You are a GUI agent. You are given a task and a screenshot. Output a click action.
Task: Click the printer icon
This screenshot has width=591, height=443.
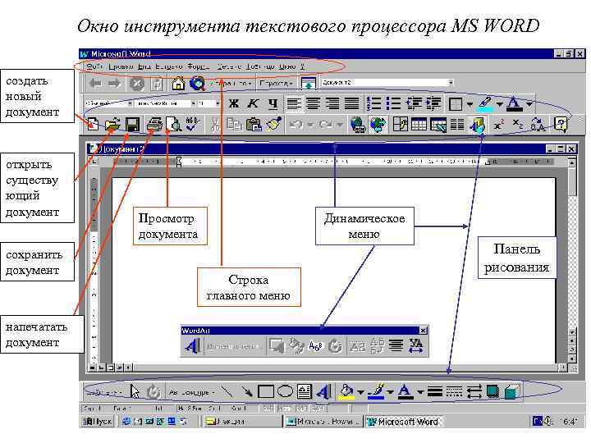[154, 124]
